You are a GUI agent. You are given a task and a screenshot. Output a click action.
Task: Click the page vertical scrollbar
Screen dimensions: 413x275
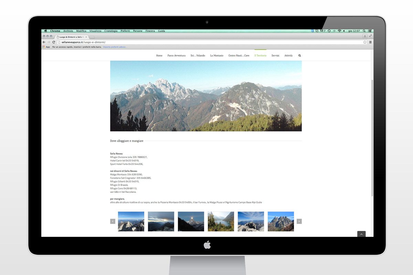coord(372,137)
